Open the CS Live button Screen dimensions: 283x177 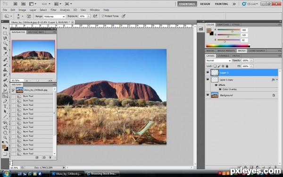tap(250, 4)
